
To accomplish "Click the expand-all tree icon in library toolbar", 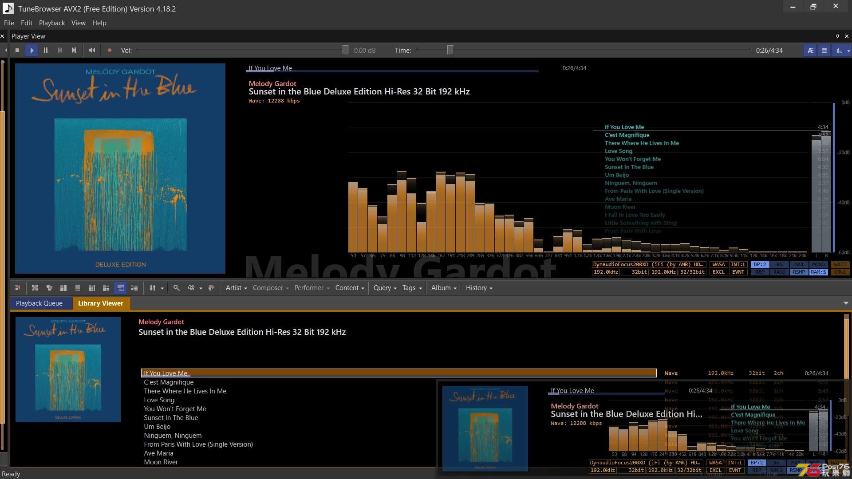I will [x=35, y=288].
